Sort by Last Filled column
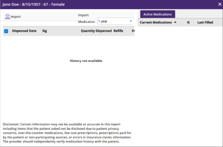The height and width of the screenshot is (147, 223). click(x=205, y=22)
